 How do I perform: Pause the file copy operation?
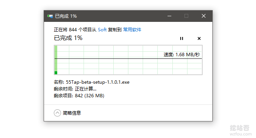pos(181,38)
